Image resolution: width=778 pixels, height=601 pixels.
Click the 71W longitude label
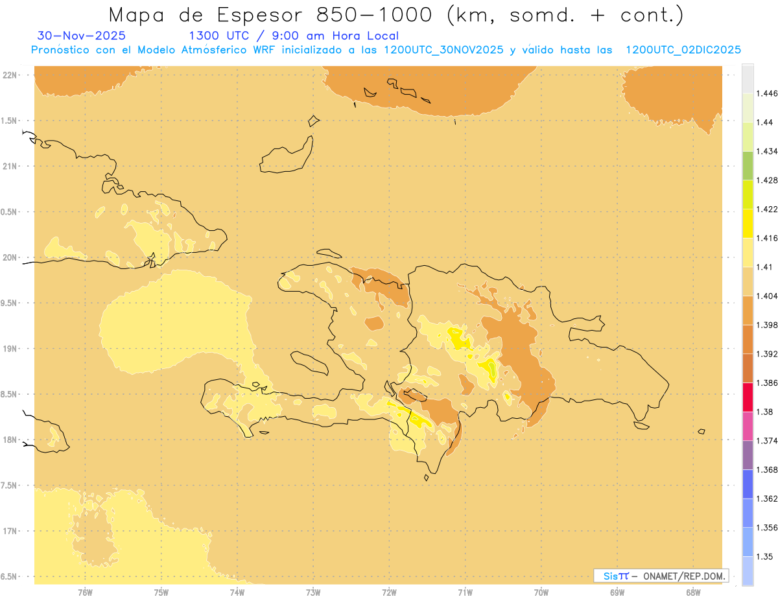pos(465,593)
